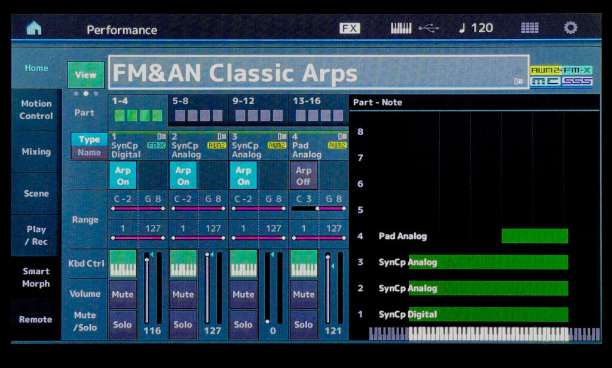Adjust Part 1 volume fader at 116

[x=147, y=288]
